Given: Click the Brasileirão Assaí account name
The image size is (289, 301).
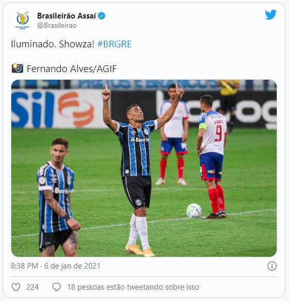Looking at the screenshot, I should 66,16.
